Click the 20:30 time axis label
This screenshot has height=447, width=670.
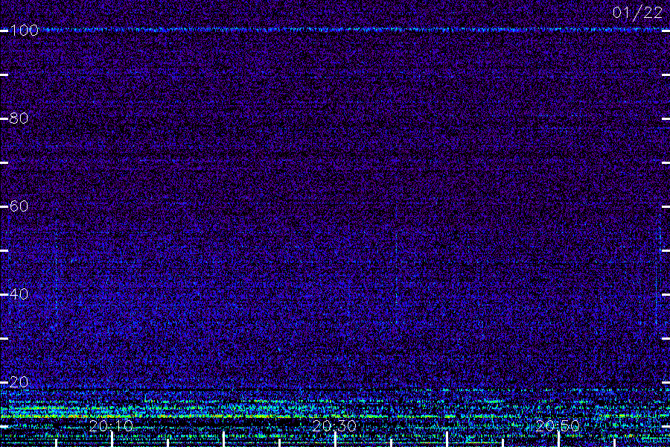[x=334, y=426]
